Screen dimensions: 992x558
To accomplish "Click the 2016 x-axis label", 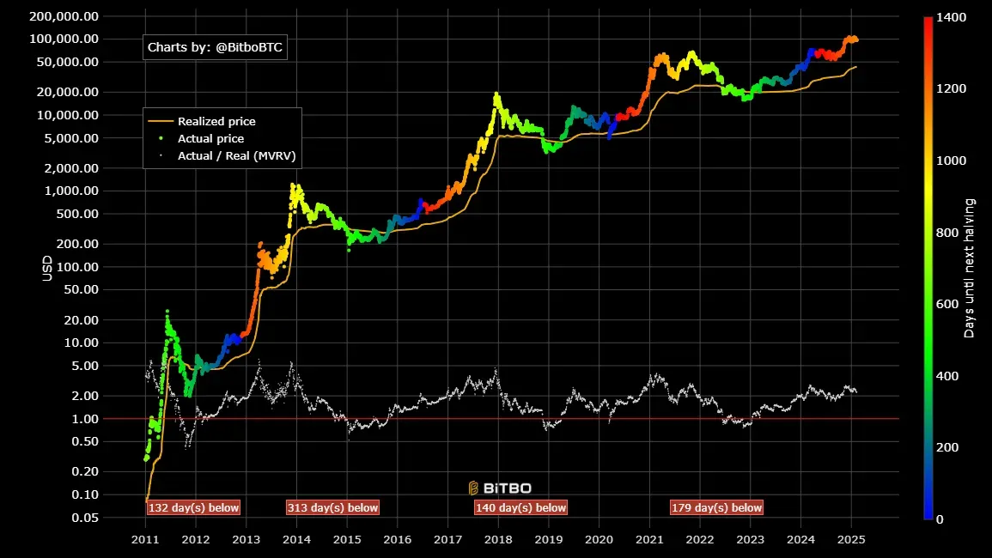I will click(x=398, y=540).
